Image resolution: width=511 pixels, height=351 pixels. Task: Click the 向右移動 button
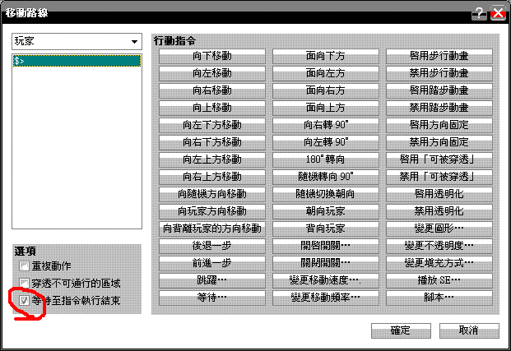tap(211, 90)
